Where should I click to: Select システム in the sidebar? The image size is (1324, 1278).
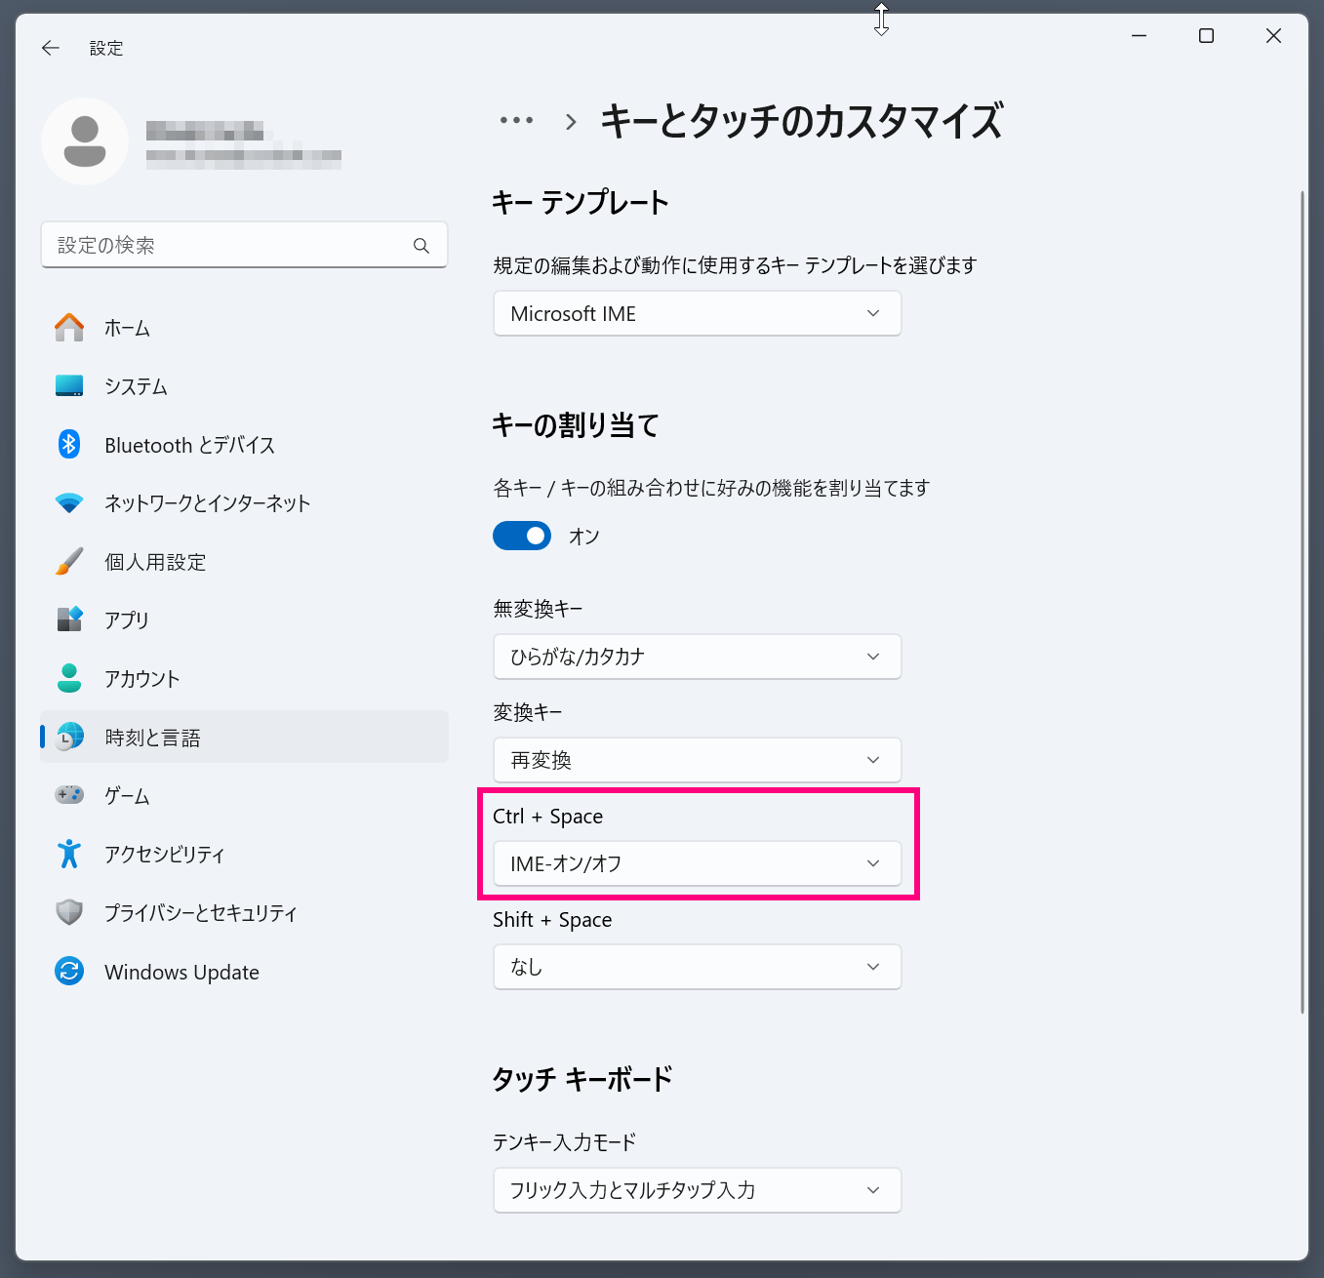click(x=136, y=386)
